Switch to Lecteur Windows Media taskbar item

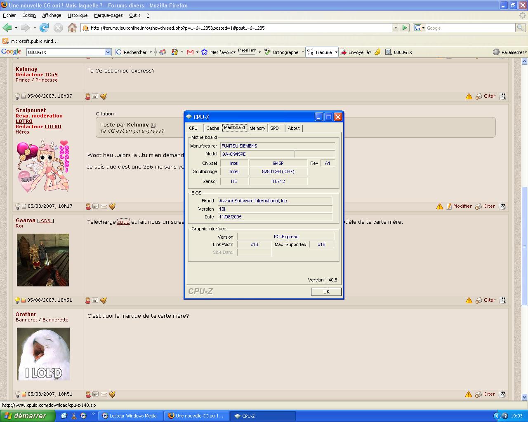point(131,416)
